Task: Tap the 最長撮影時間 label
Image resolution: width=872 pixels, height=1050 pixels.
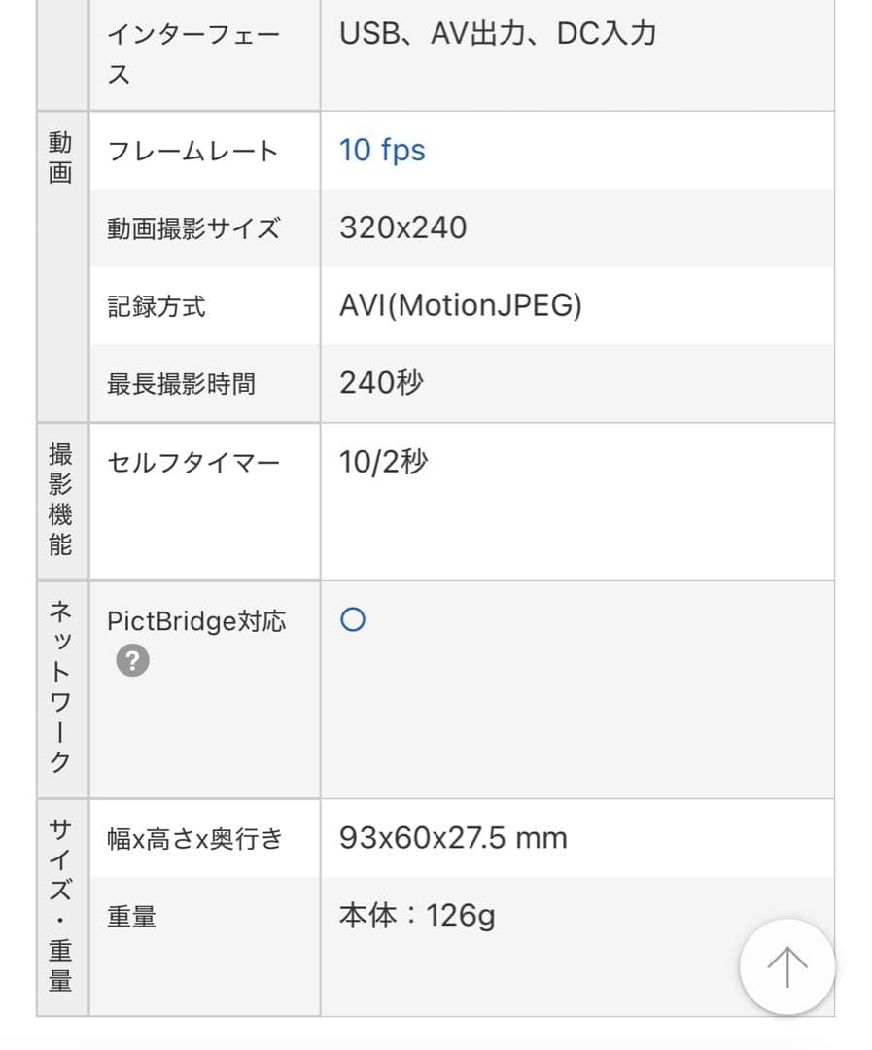Action: point(181,384)
